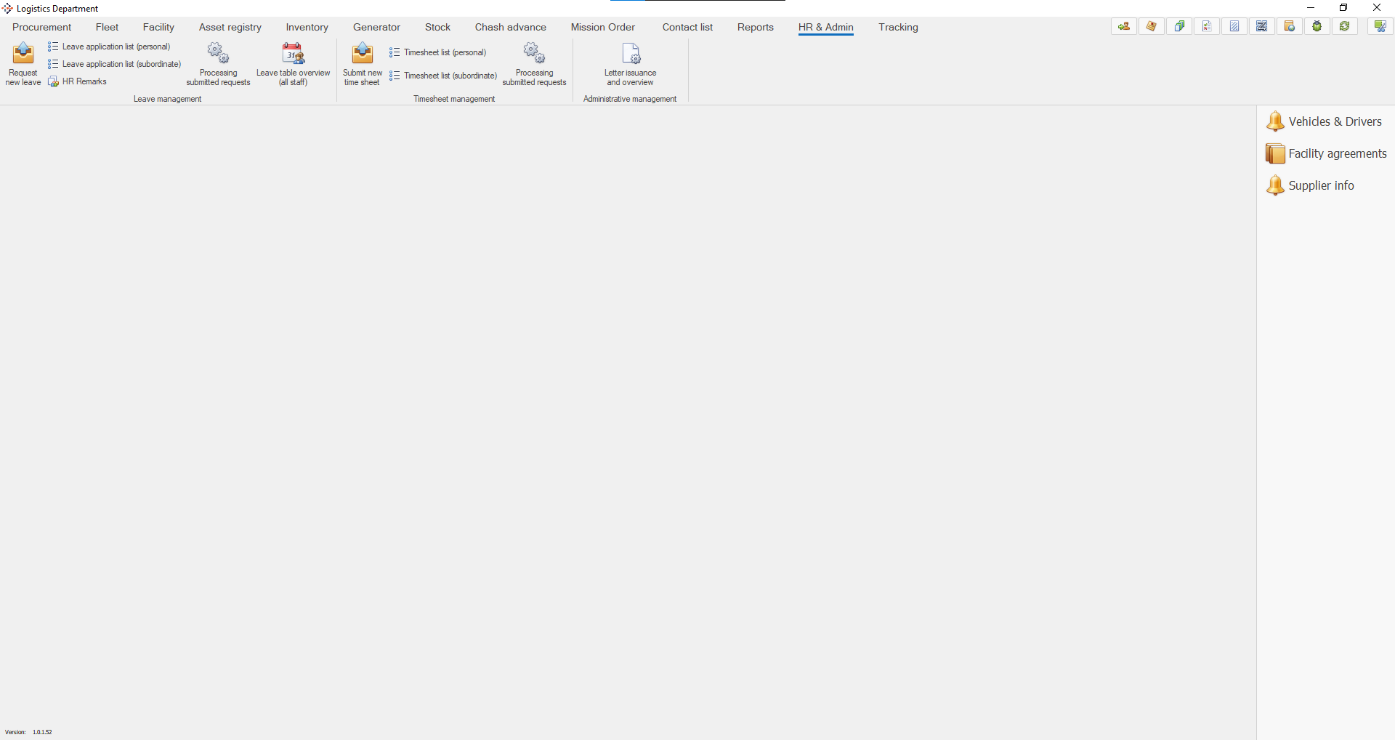
Task: Click the green bug icon in top toolbar
Action: point(1317,27)
